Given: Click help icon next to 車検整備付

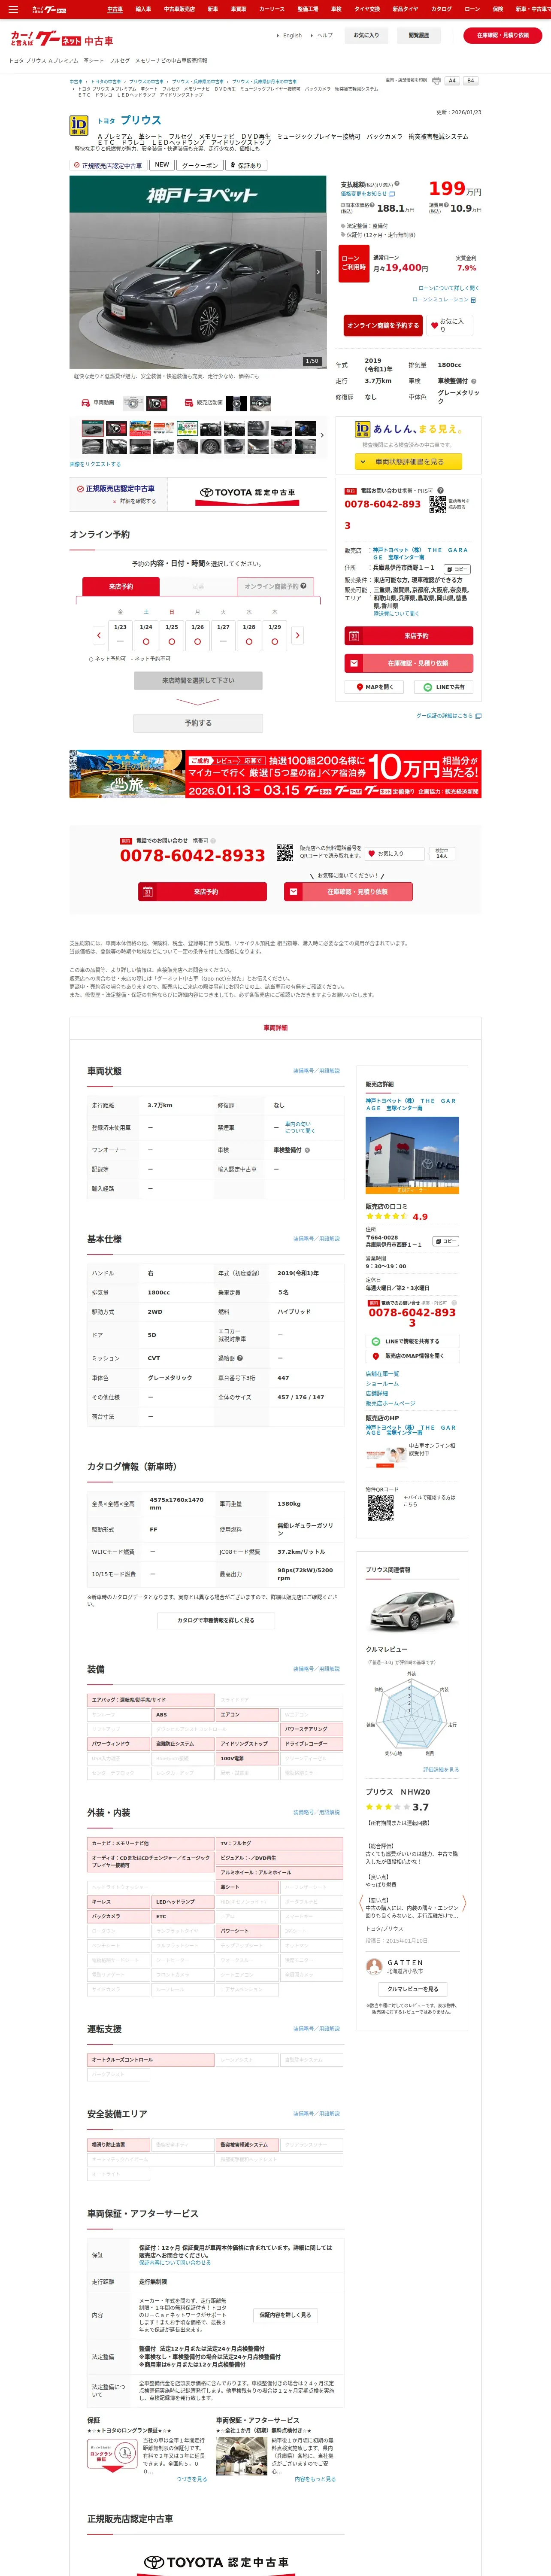Looking at the screenshot, I should [474, 381].
